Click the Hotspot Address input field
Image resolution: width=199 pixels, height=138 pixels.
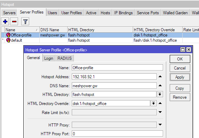114,76
